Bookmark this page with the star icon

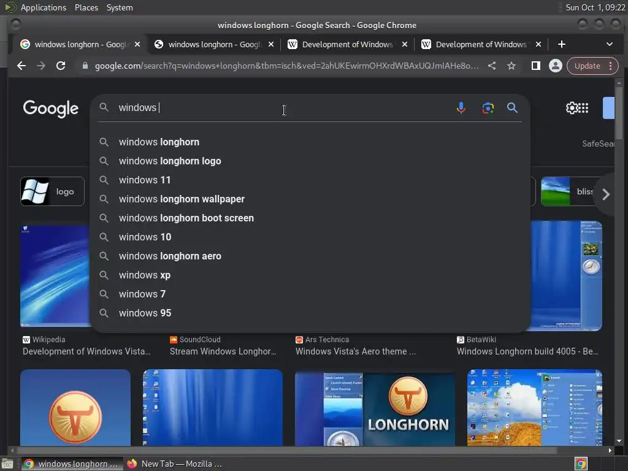[x=511, y=66]
